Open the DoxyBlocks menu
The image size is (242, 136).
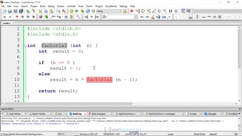(x=111, y=6)
